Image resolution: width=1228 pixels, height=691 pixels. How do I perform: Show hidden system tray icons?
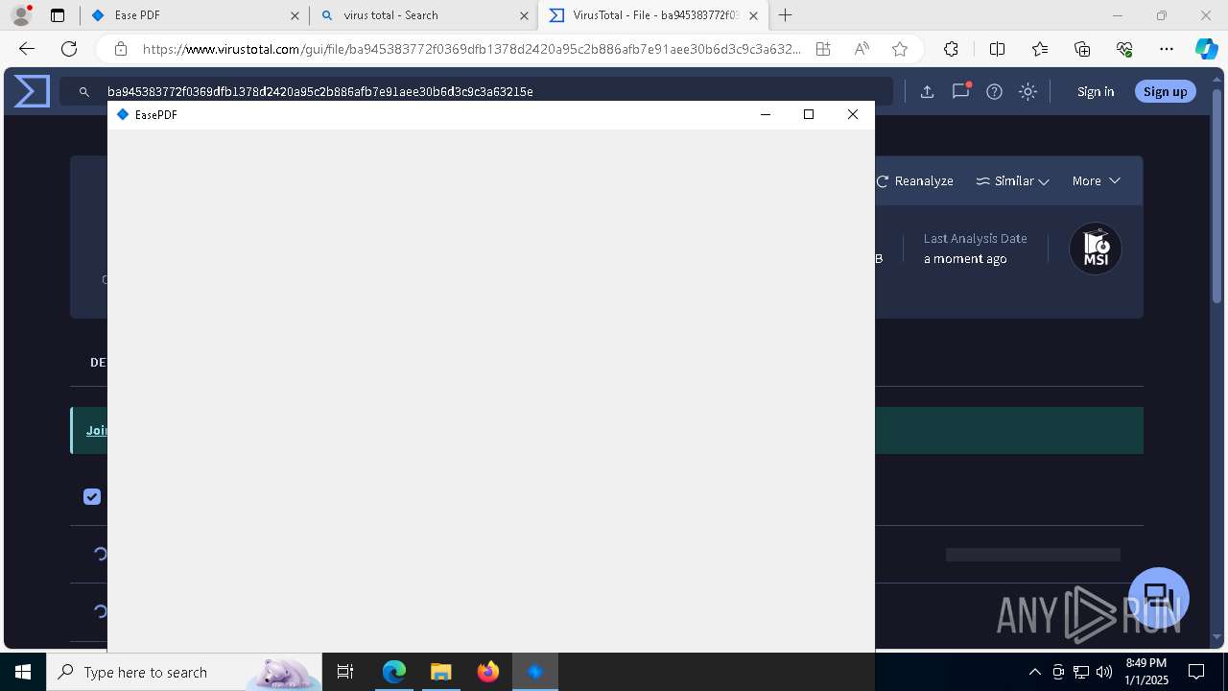pos(1034,672)
